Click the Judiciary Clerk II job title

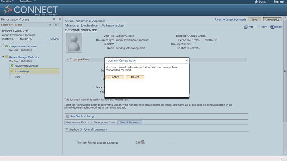[125, 36]
